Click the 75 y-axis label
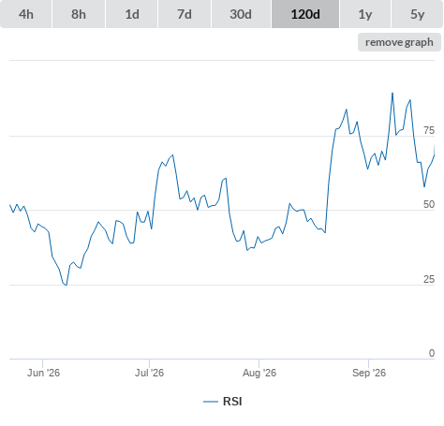The width and height of the screenshot is (444, 426). 429,130
